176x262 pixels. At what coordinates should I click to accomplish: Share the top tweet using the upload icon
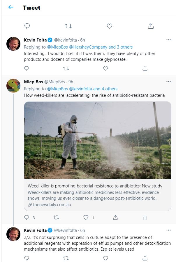pyautogui.click(x=151, y=26)
